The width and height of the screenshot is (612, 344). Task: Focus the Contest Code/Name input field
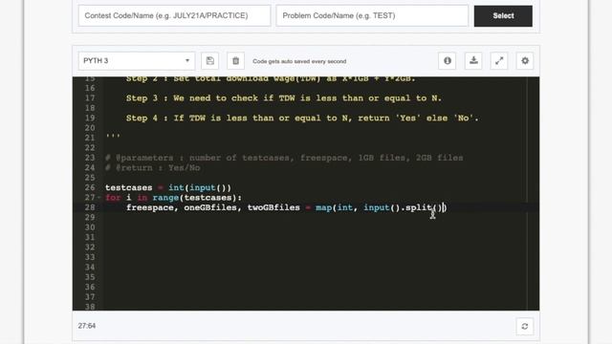174,15
